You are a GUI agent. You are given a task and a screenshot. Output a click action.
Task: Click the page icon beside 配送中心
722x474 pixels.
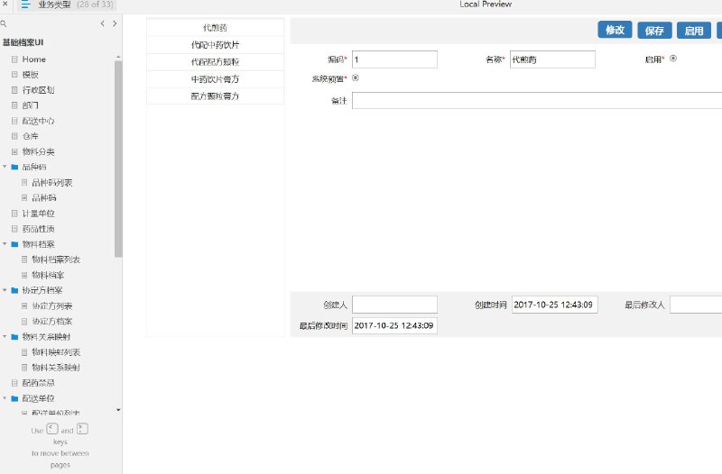coord(14,121)
